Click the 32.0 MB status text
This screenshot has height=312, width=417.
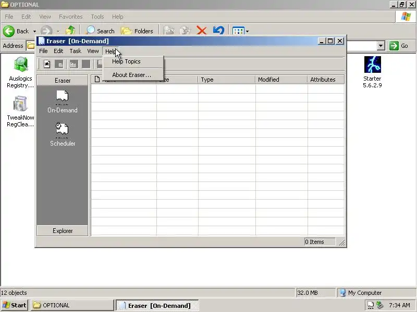click(x=308, y=293)
